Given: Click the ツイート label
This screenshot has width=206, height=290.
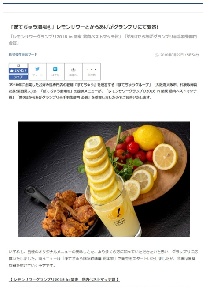Looking at the screenshot, I should coord(37,75).
